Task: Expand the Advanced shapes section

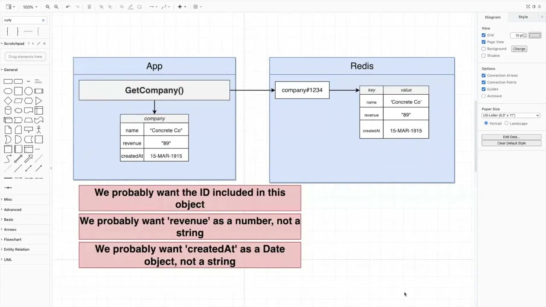Action: coord(25,209)
